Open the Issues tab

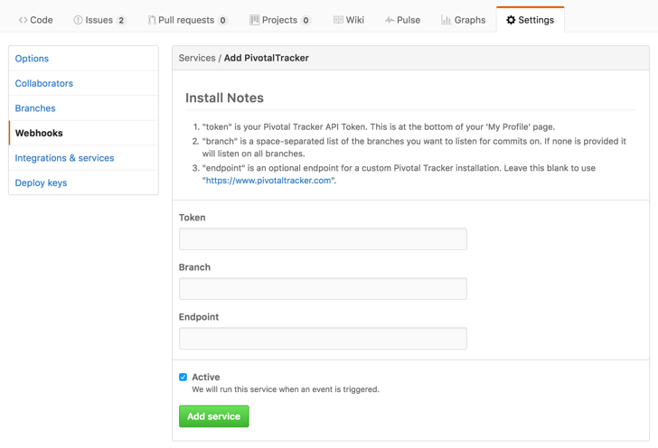(x=99, y=20)
